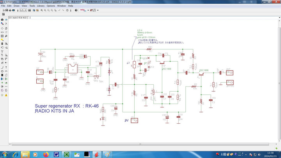Click the Print icon in the toolbar
Viewport: 281px width, 158px height.
tap(11, 10)
